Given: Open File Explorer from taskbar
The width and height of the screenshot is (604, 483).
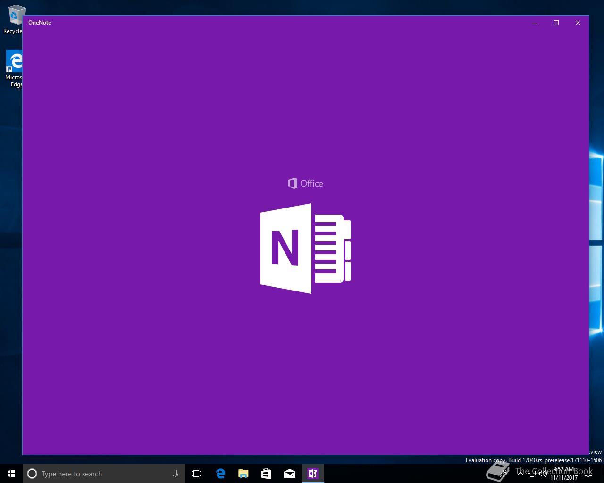Looking at the screenshot, I should [x=243, y=474].
